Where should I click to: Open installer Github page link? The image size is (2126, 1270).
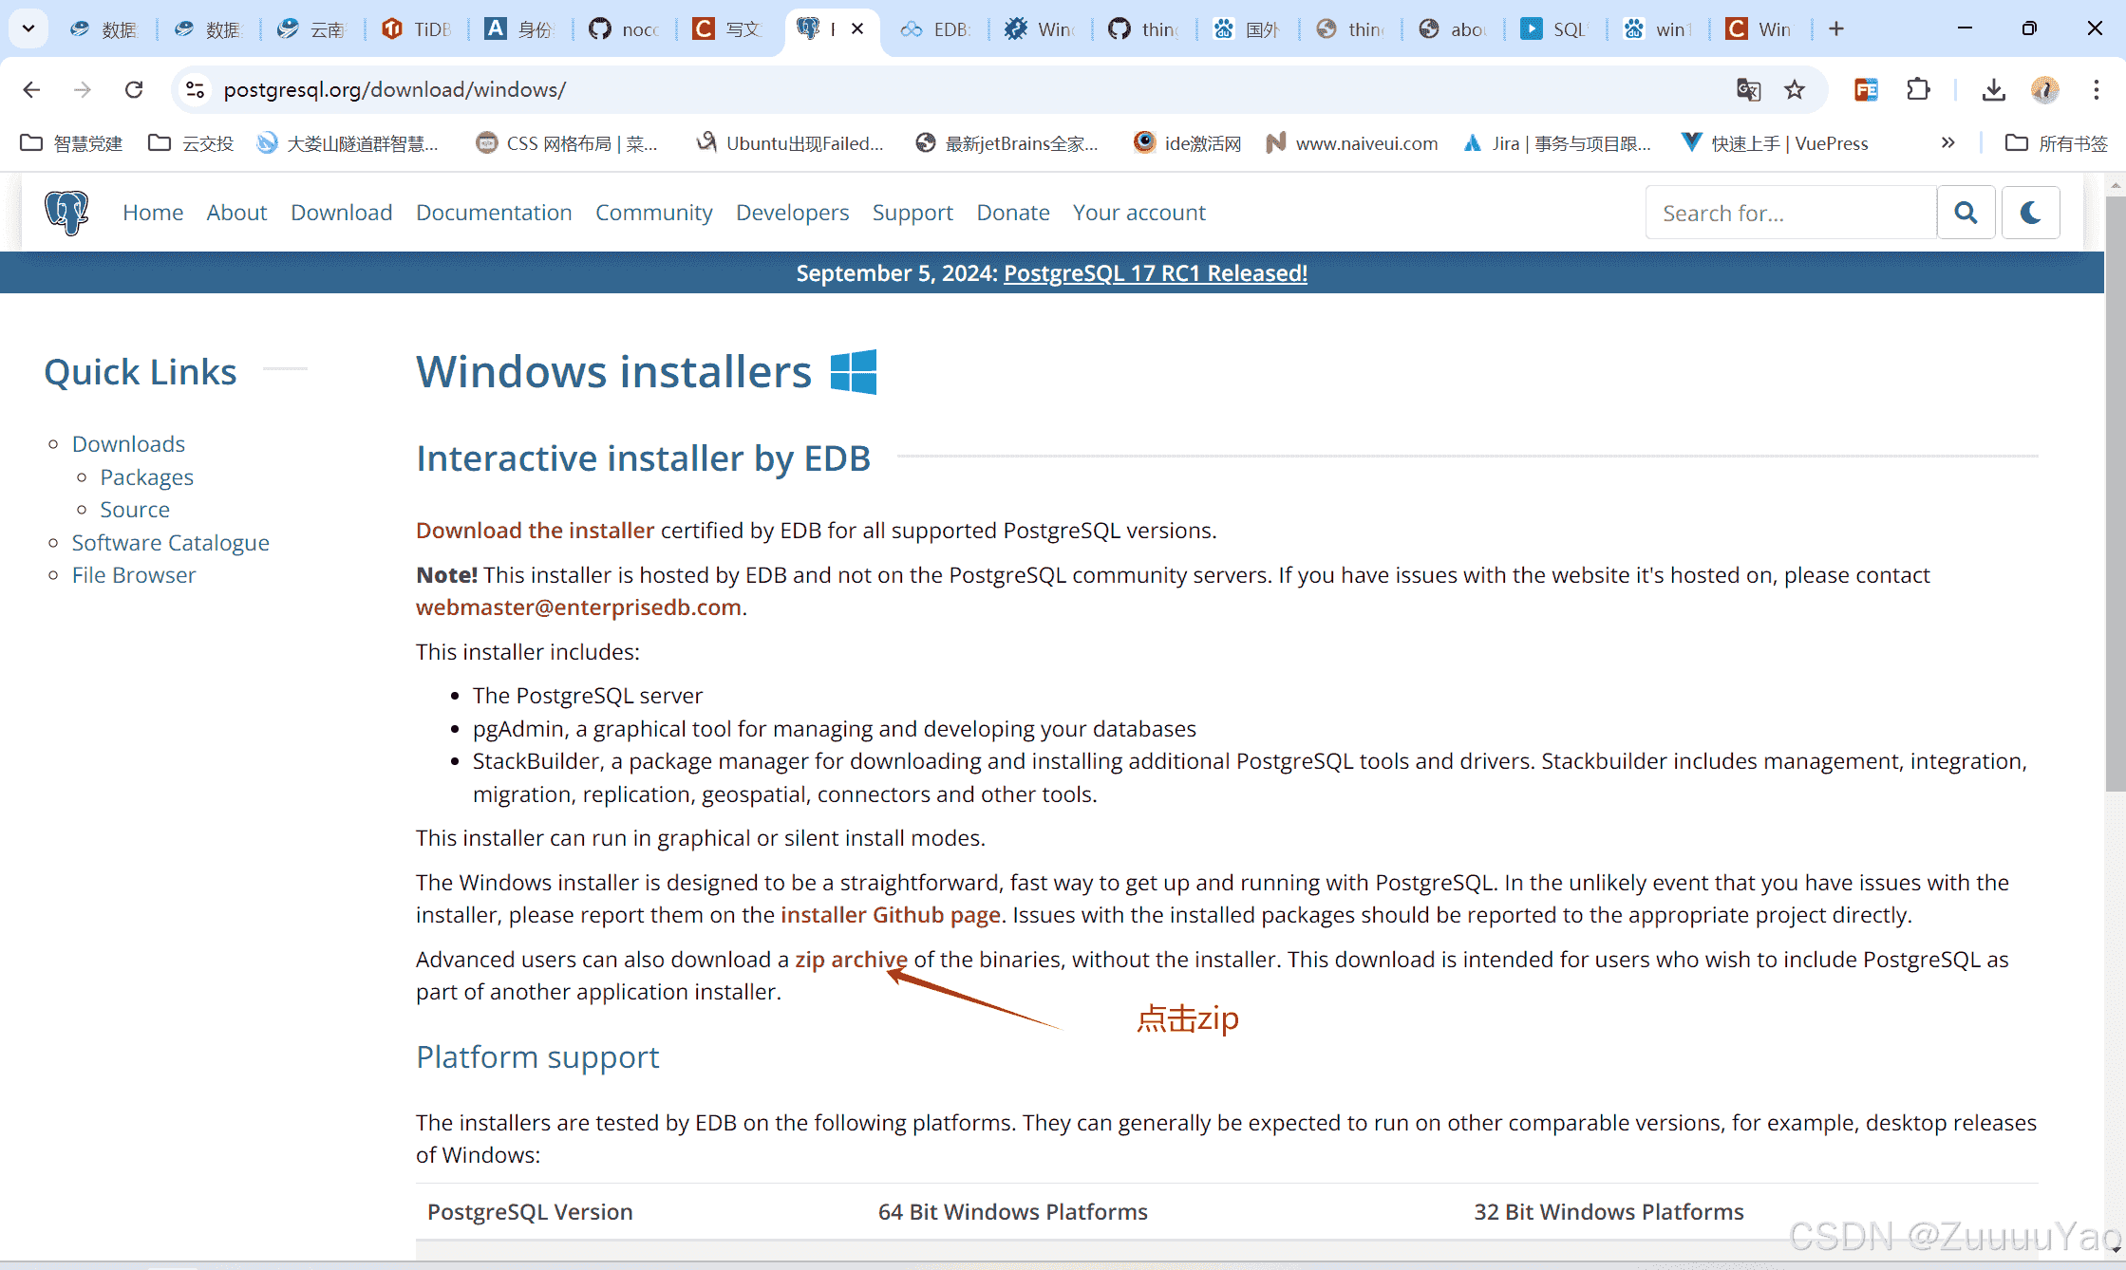890,915
